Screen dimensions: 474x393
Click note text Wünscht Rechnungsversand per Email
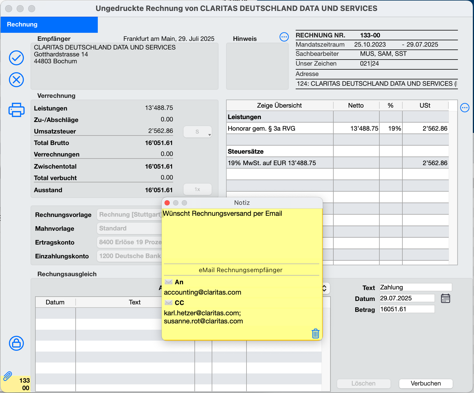coord(222,213)
